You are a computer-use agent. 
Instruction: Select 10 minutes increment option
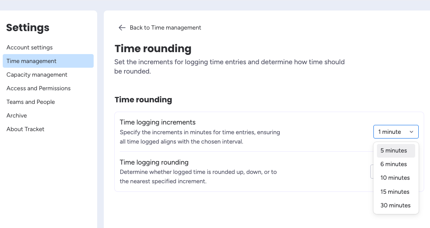[395, 178]
